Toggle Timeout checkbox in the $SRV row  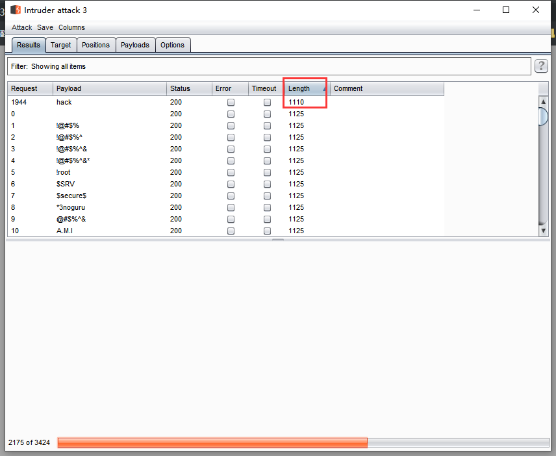(267, 184)
